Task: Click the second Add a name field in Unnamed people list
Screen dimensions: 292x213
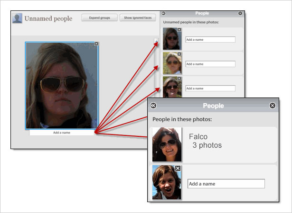Action: (210, 64)
